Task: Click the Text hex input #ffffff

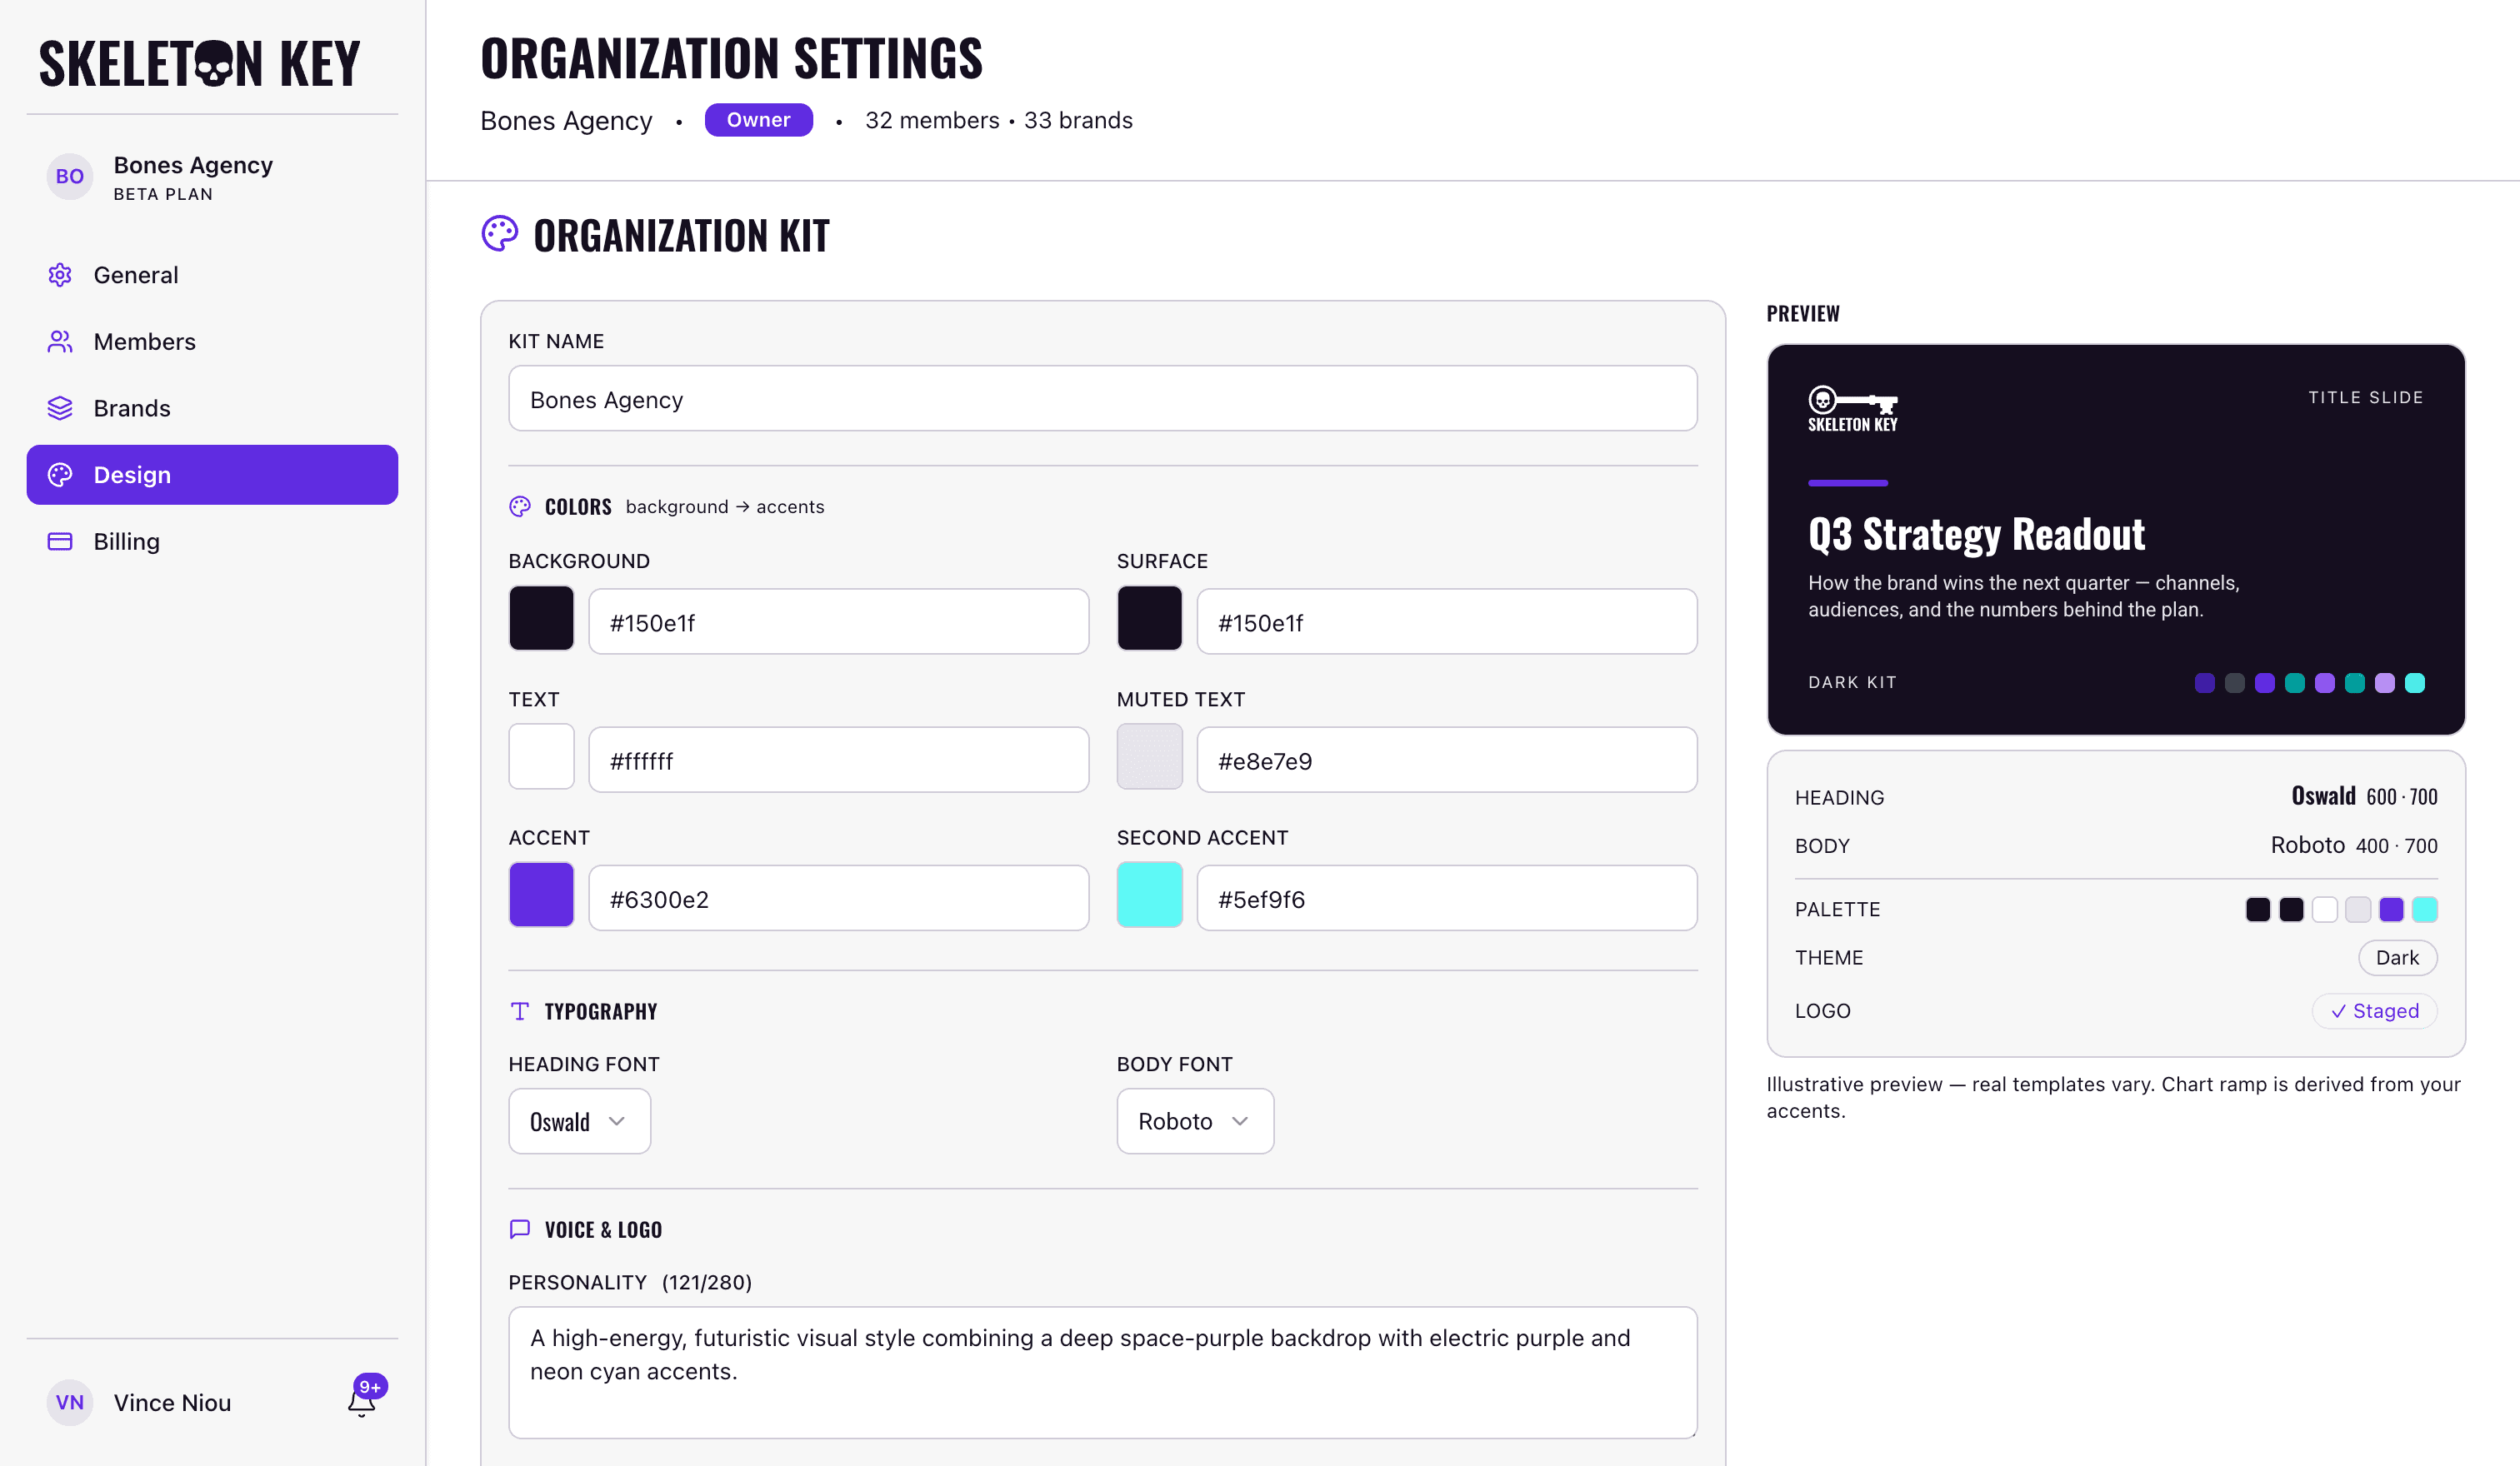Action: tap(838, 760)
